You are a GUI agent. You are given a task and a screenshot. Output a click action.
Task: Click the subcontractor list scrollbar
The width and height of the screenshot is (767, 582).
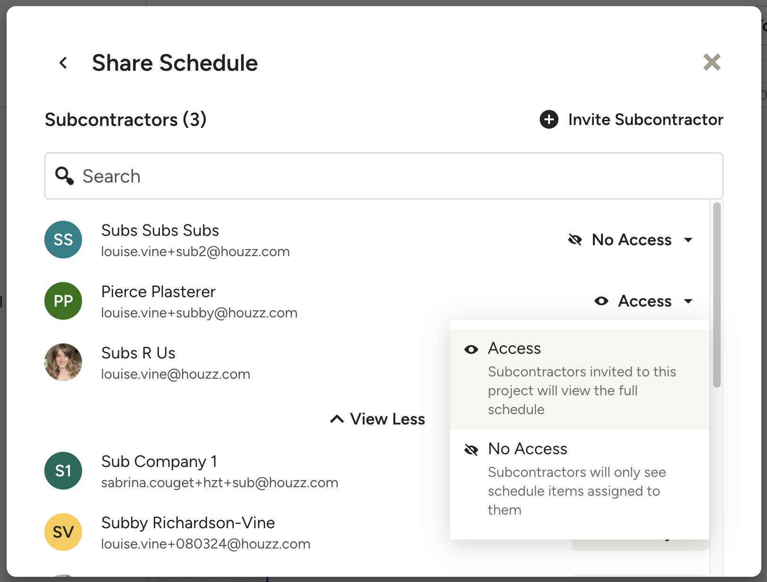(x=717, y=295)
